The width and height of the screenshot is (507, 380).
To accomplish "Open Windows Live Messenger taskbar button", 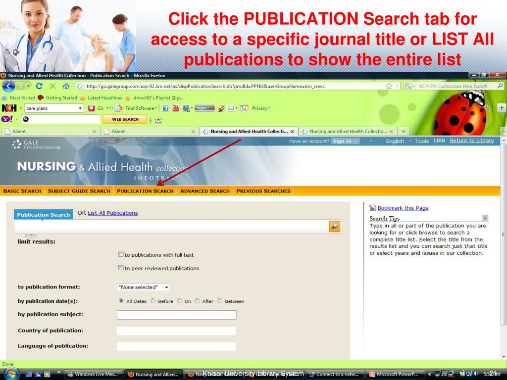I will click(x=94, y=374).
